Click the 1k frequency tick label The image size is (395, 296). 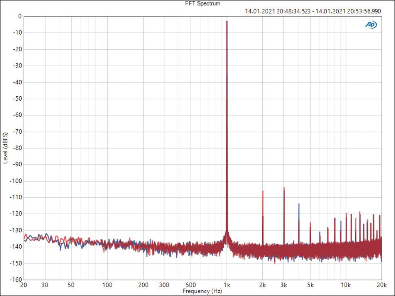tap(227, 285)
